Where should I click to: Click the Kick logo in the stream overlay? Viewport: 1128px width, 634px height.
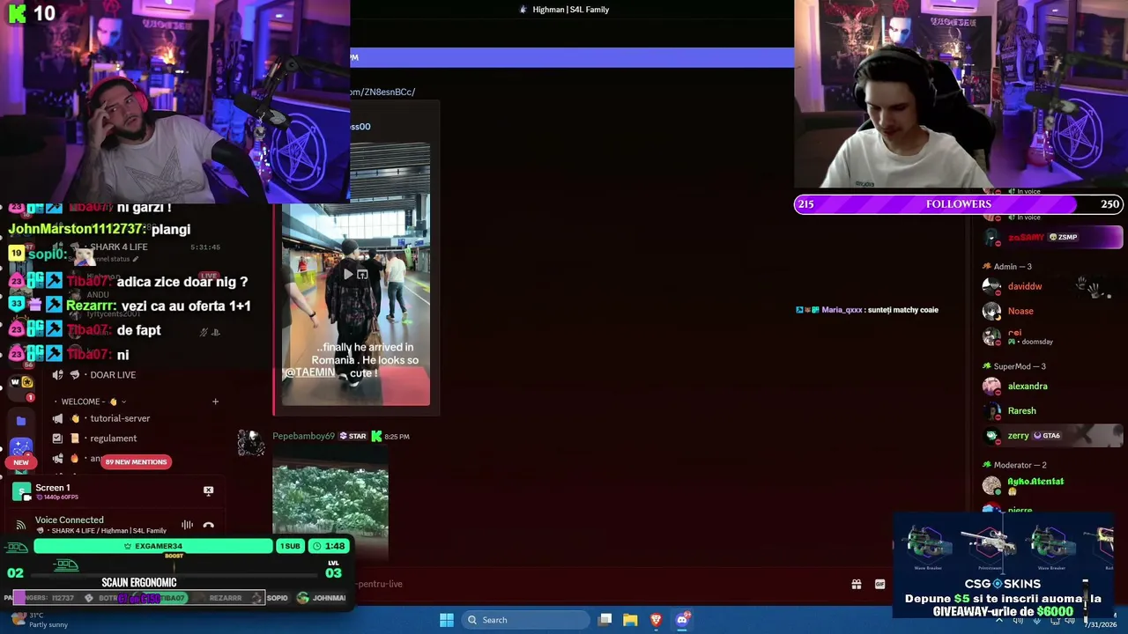(17, 13)
